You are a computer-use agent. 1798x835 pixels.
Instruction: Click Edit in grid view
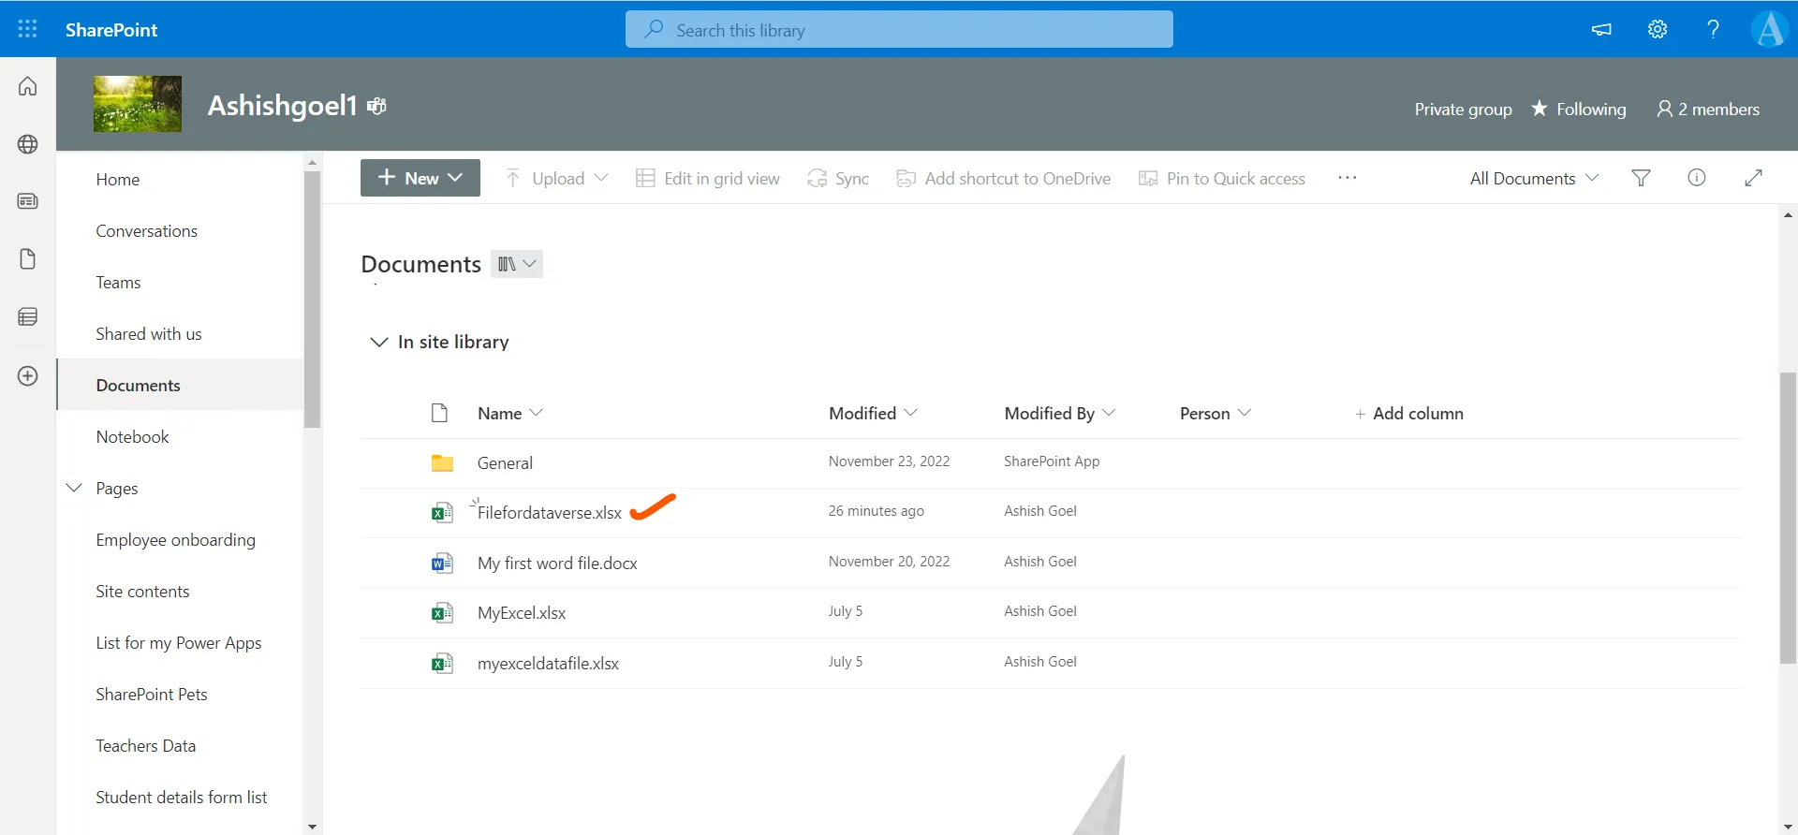click(708, 178)
